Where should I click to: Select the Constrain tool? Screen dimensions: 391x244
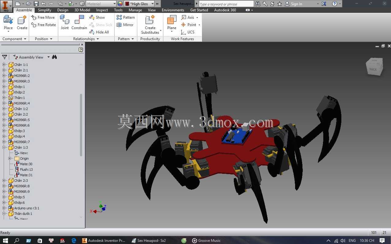pos(79,22)
